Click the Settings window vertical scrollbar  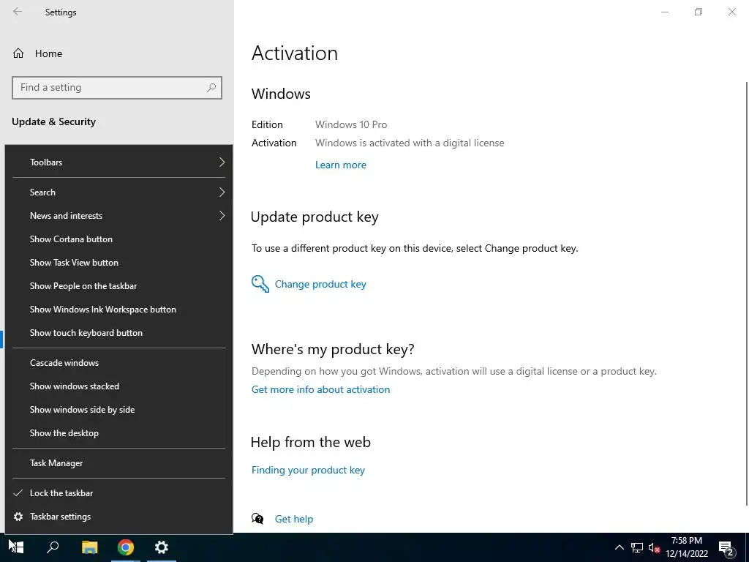tap(747, 293)
